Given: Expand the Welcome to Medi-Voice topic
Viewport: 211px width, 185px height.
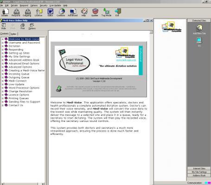Looking at the screenshot, I should [x=2, y=39].
